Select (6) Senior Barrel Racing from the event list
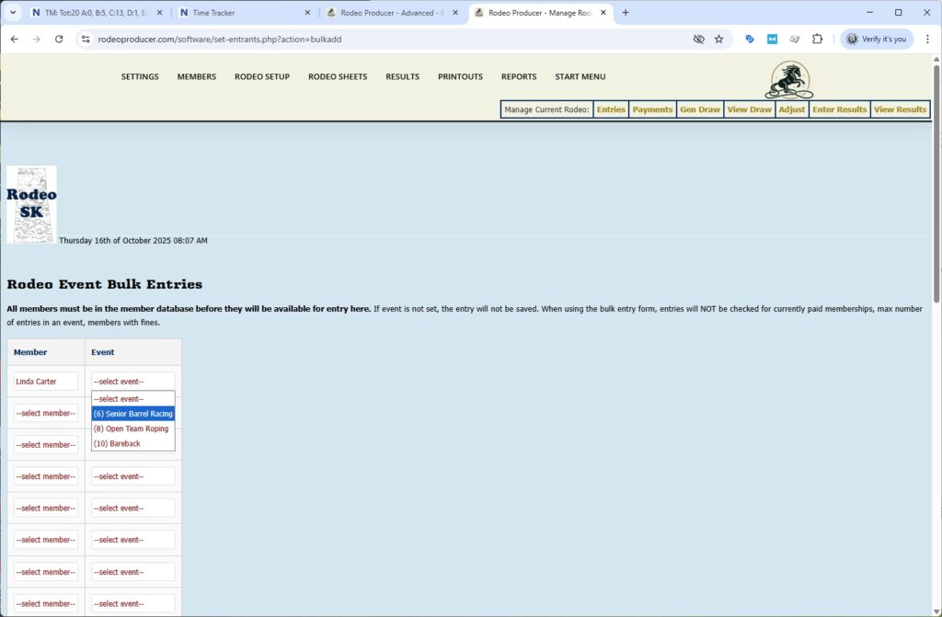Screen dimensions: 942x617 pyautogui.click(x=132, y=414)
